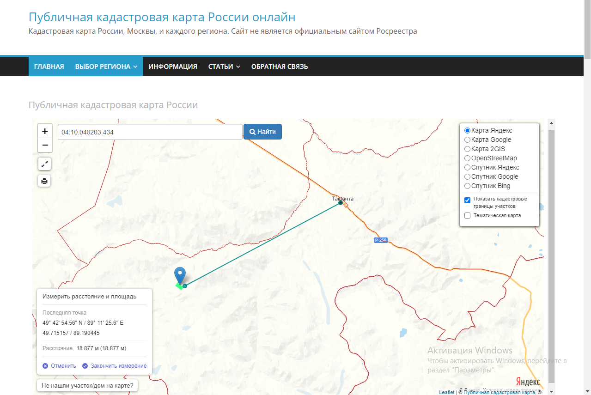The width and height of the screenshot is (591, 395).
Task: Click Измерить расстояние и площадь heading
Action: 89,297
